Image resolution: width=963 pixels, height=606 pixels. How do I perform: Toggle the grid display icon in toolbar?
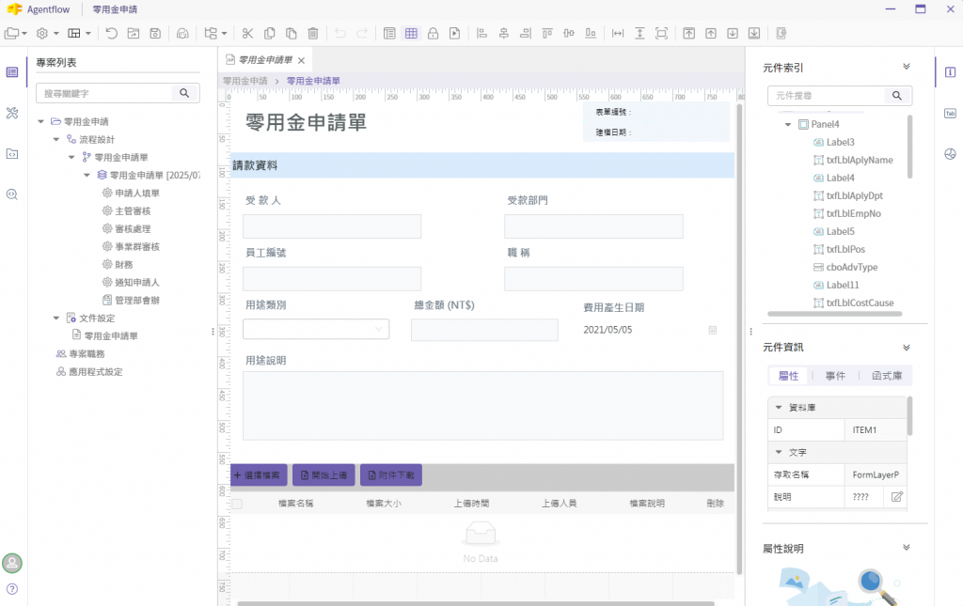click(411, 34)
